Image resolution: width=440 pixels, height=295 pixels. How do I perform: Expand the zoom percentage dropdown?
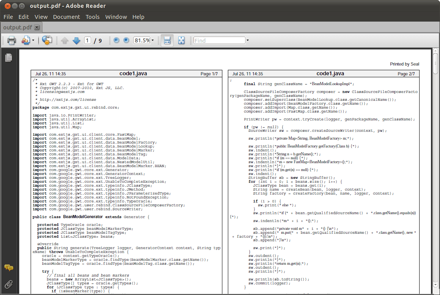coord(152,40)
